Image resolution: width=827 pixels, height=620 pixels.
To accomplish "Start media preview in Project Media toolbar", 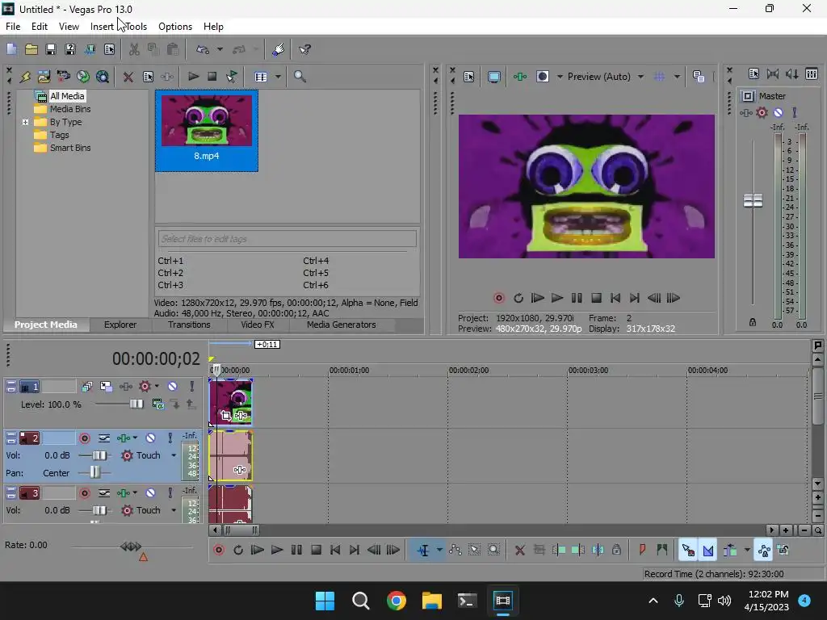I will click(193, 77).
